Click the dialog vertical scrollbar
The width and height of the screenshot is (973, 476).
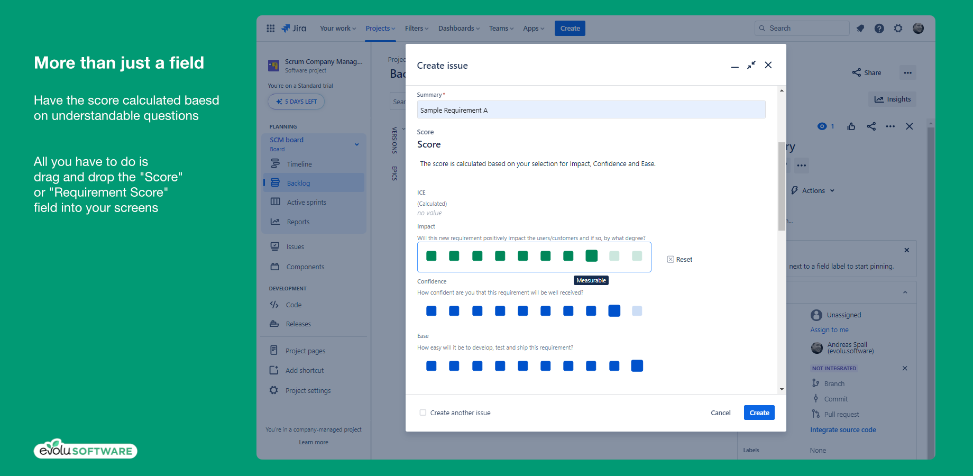782,186
